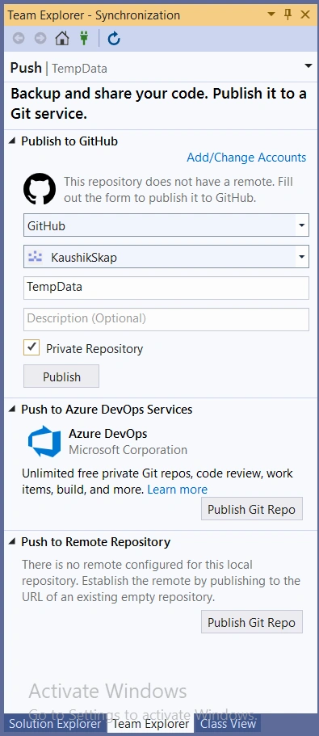Switch to the Class View tab
The image size is (319, 736).
tap(228, 723)
